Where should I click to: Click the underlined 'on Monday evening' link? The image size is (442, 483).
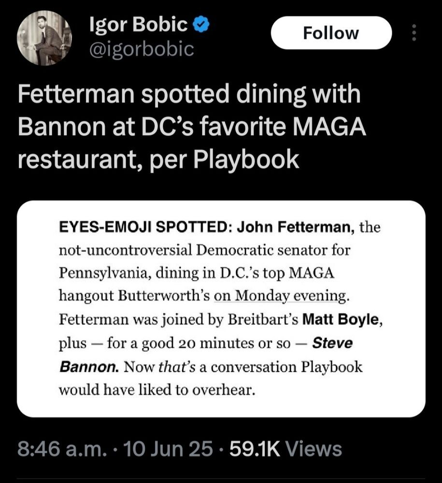tap(282, 296)
